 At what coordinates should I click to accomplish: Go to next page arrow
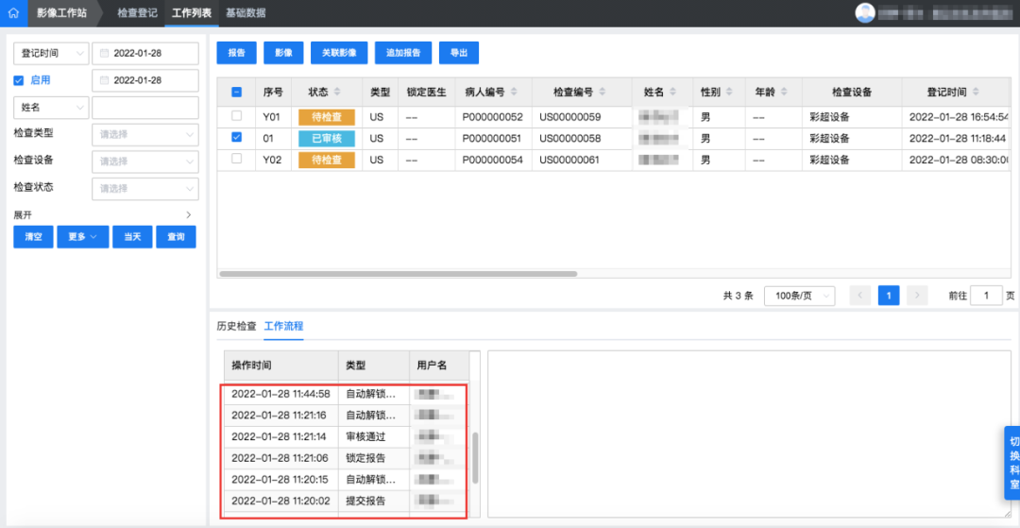pos(916,296)
